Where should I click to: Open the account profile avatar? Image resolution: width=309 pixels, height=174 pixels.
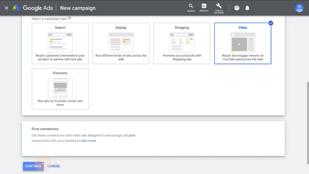pyautogui.click(x=299, y=8)
